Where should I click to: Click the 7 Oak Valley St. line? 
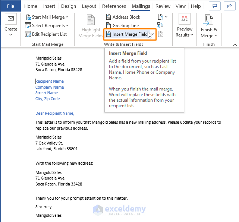click(x=49, y=143)
